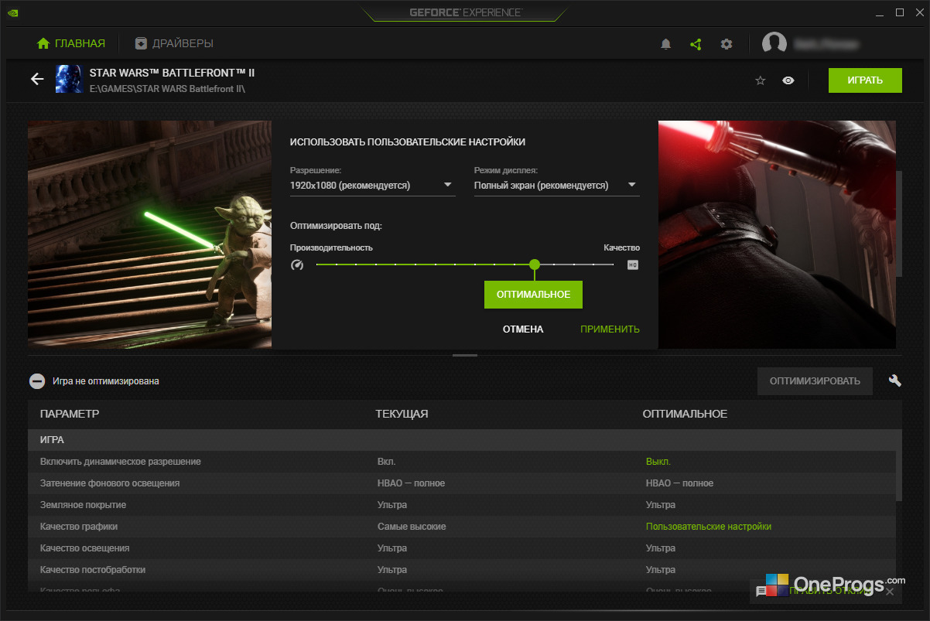This screenshot has width=930, height=621.
Task: Click the green Пользовательские настройки value
Action: coord(709,527)
